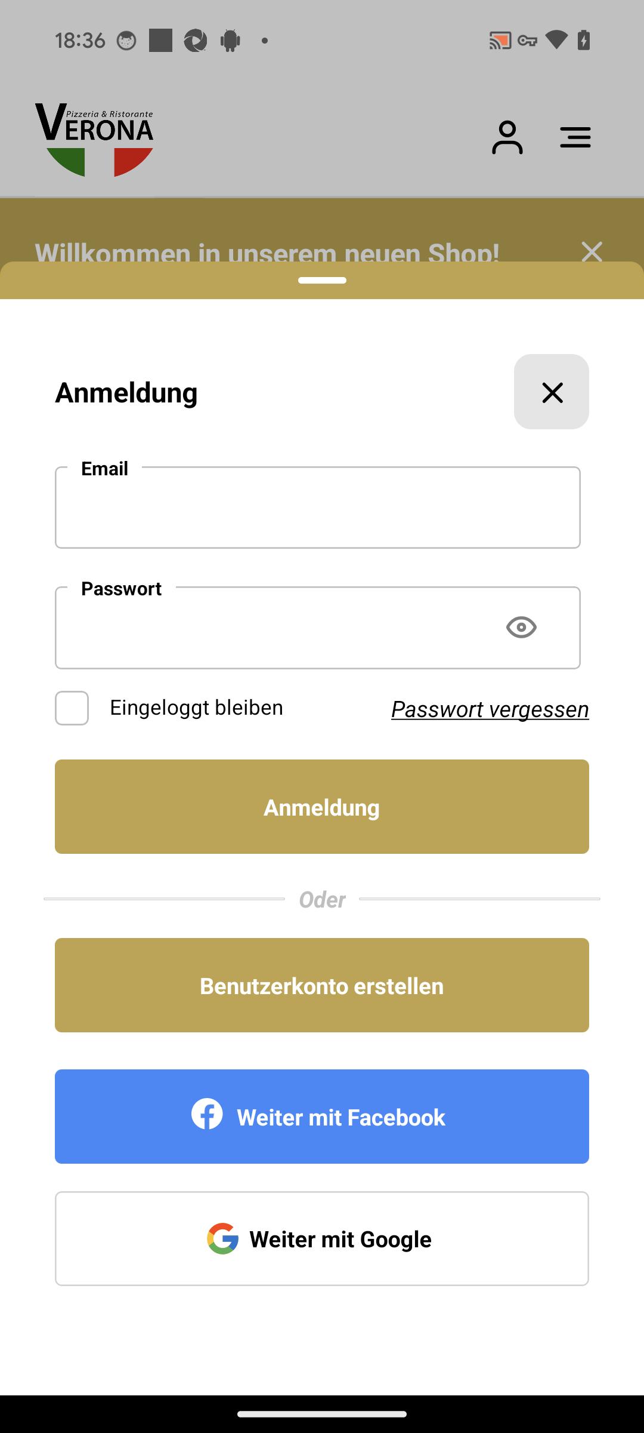
Task: Show password with the eye icon
Action: click(x=521, y=627)
